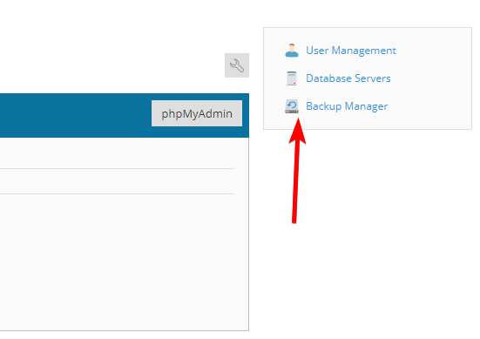Screen dimensions: 480x339
Task: Open the User Management link
Action: tap(351, 51)
